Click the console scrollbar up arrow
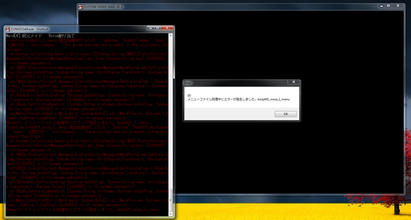 coord(171,36)
